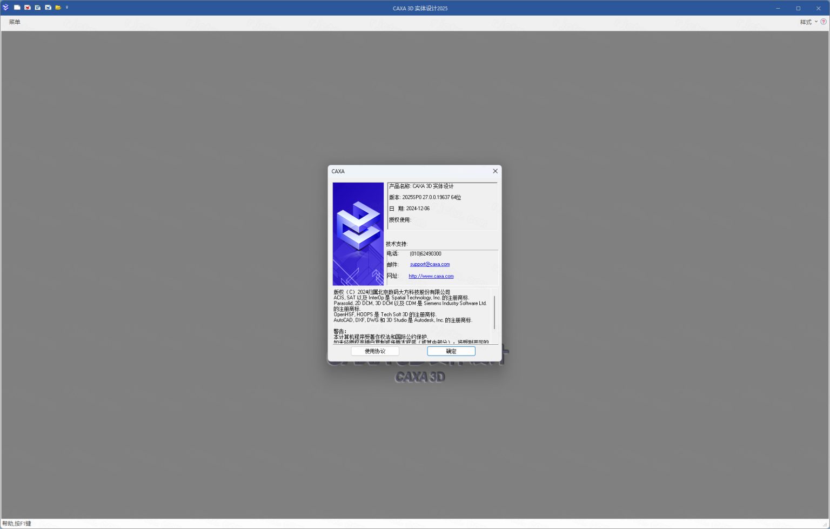Open the support@caxa.com email link
This screenshot has height=529, width=830.
[x=430, y=264]
